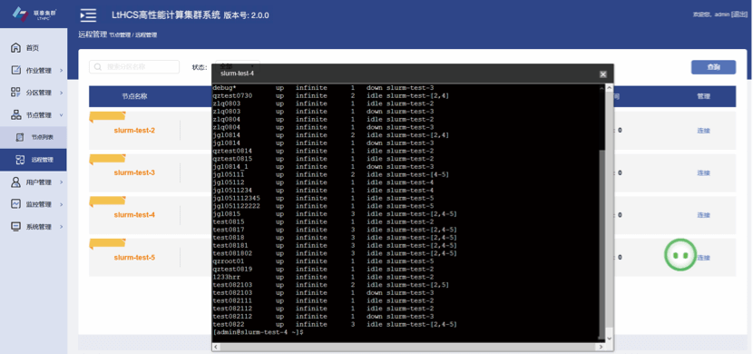Click the terminal horizontal scroll left arrow
This screenshot has width=753, height=354.
click(216, 347)
